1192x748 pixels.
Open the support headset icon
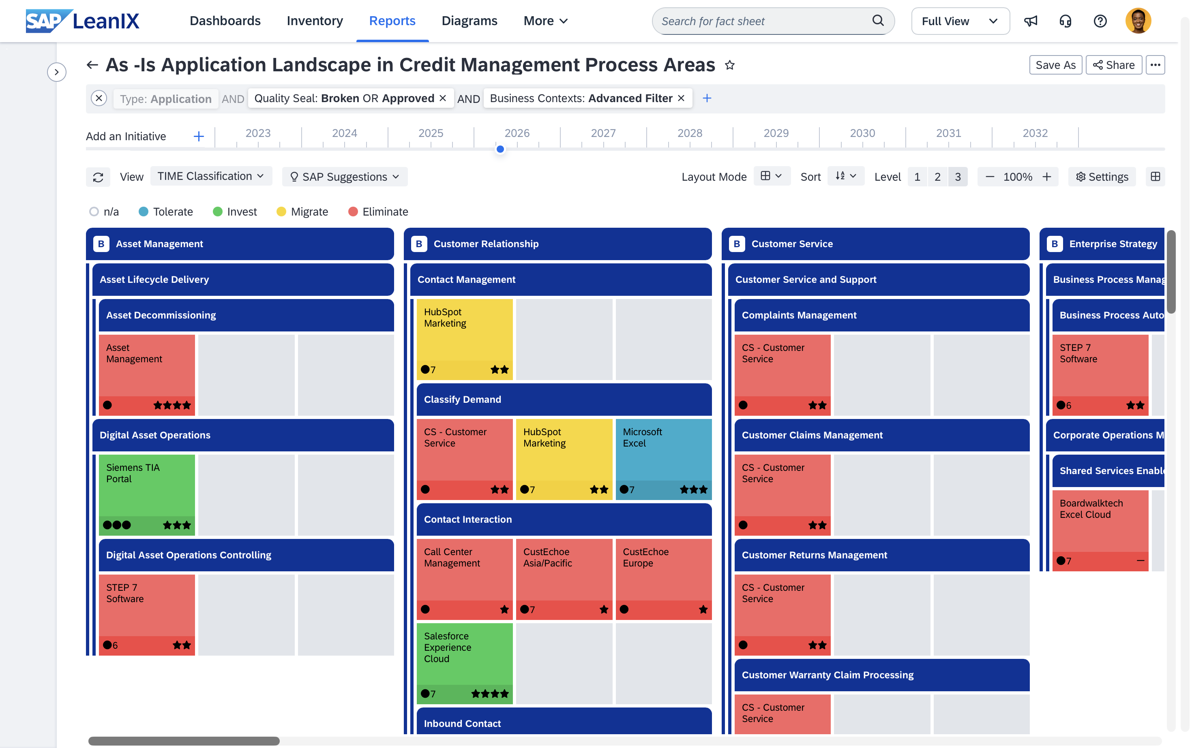1065,21
